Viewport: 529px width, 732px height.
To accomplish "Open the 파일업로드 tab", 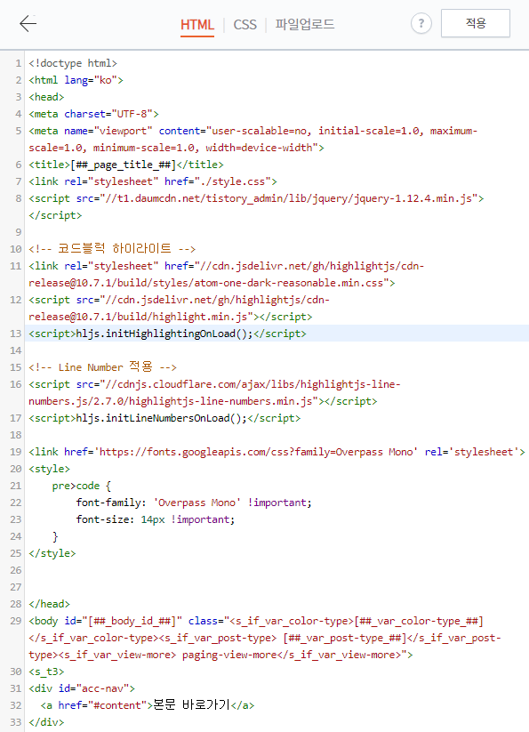I will click(305, 24).
